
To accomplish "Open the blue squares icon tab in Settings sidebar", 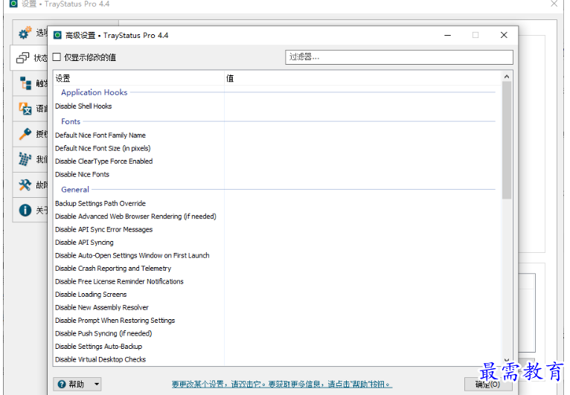I will pos(25,159).
